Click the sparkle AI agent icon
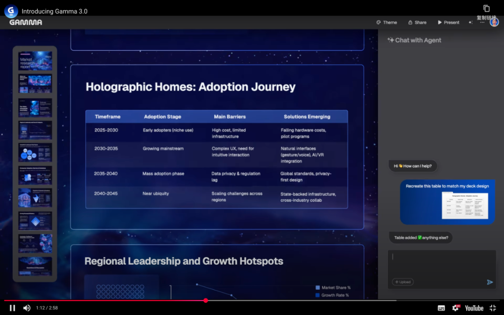The image size is (504, 315). 470,22
